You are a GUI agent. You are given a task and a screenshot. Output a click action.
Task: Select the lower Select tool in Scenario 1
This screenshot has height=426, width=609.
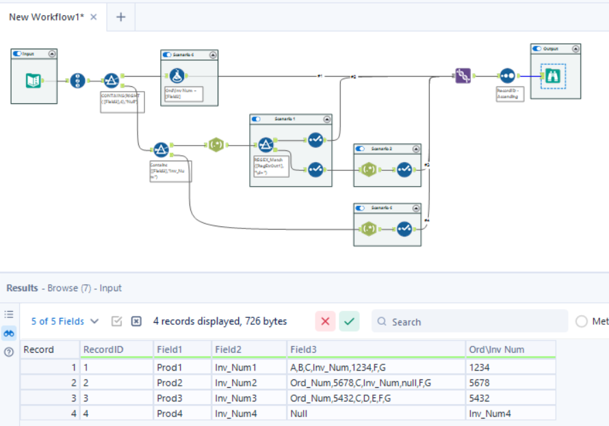point(315,170)
